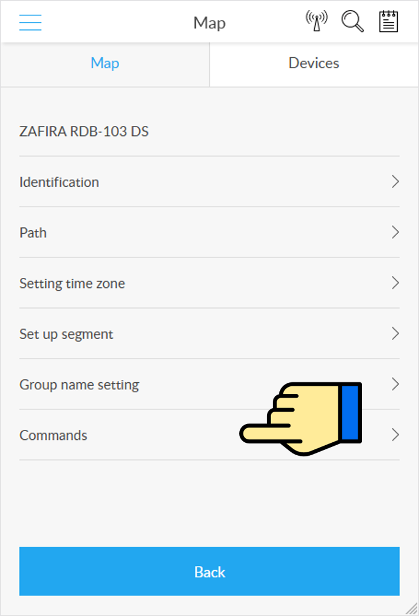Select the Group name setting row
Image resolution: width=419 pixels, height=616 pixels.
coord(210,384)
